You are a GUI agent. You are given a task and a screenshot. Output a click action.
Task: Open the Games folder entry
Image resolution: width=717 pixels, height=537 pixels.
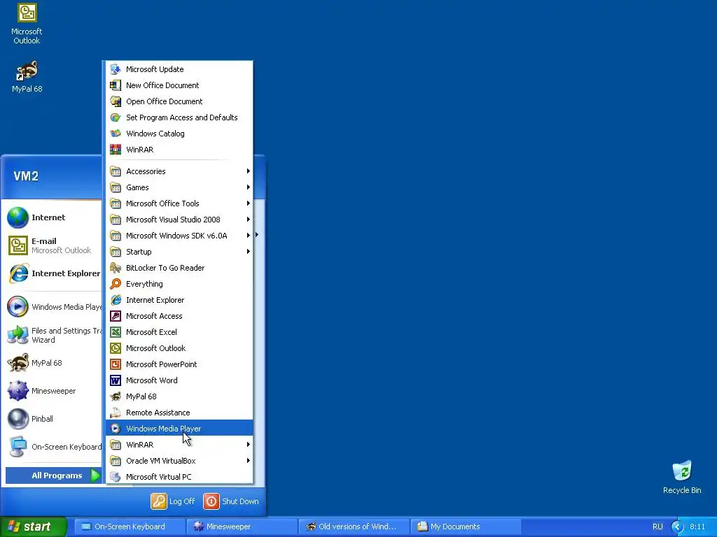(179, 187)
